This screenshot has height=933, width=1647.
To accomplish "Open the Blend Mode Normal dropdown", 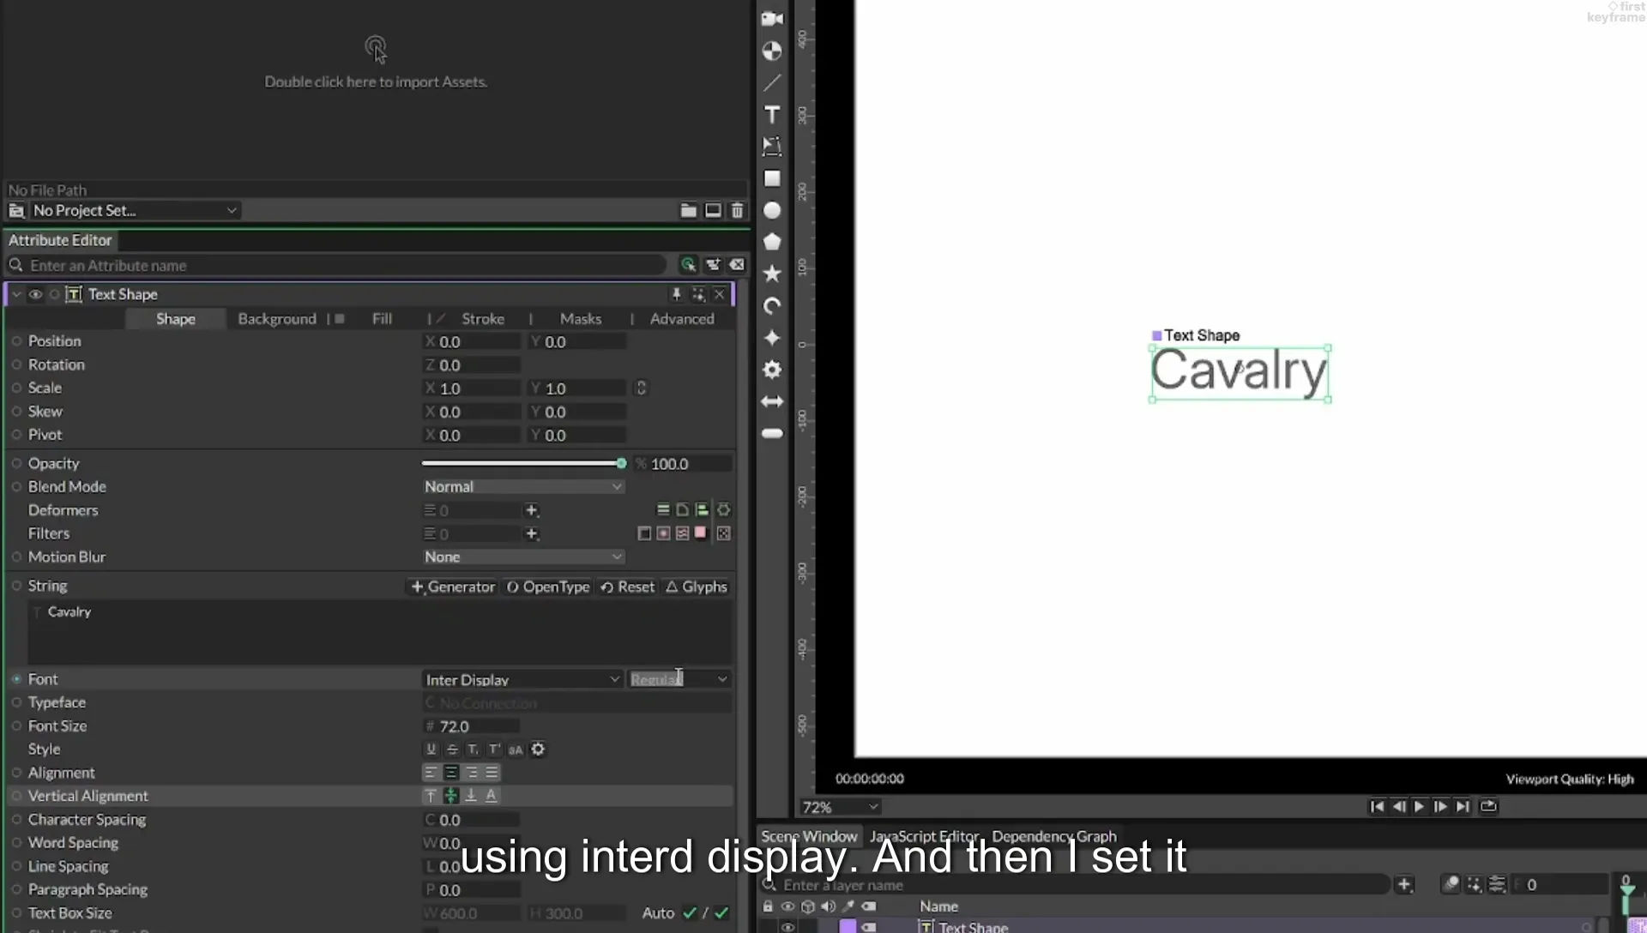I will [522, 486].
